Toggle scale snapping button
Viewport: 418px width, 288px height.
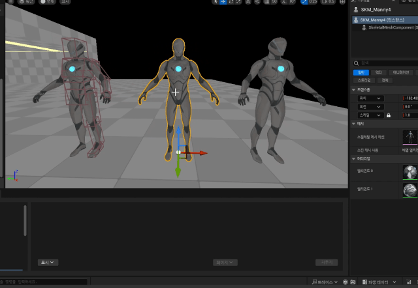(x=304, y=1)
